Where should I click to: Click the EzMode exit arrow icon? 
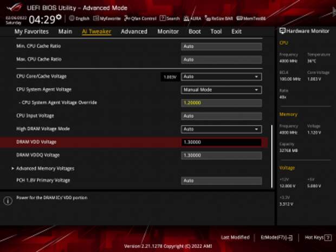click(290, 237)
